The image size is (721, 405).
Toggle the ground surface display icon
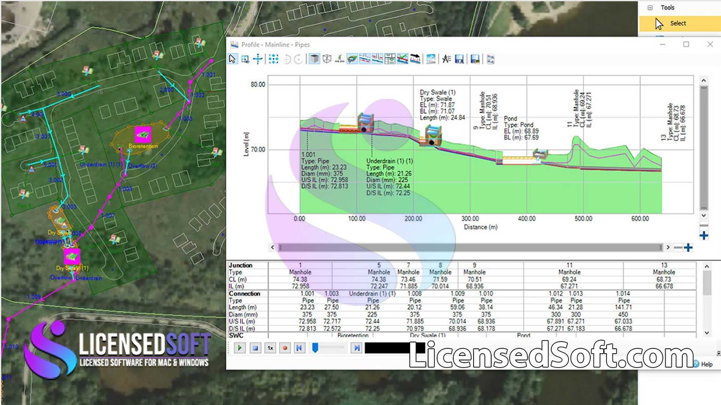pyautogui.click(x=352, y=59)
